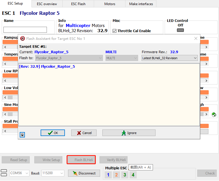Switch to the ESC Flash tab
The height and width of the screenshot is (181, 219).
(x=78, y=4)
